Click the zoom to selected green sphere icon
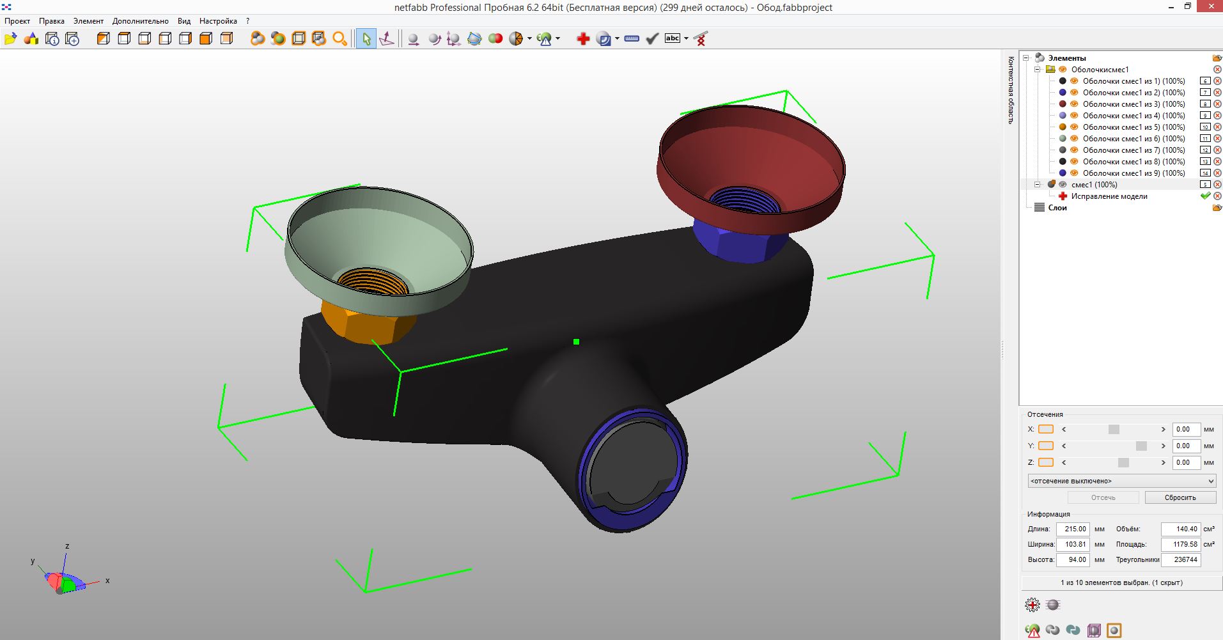This screenshot has height=640, width=1223. pyautogui.click(x=278, y=39)
